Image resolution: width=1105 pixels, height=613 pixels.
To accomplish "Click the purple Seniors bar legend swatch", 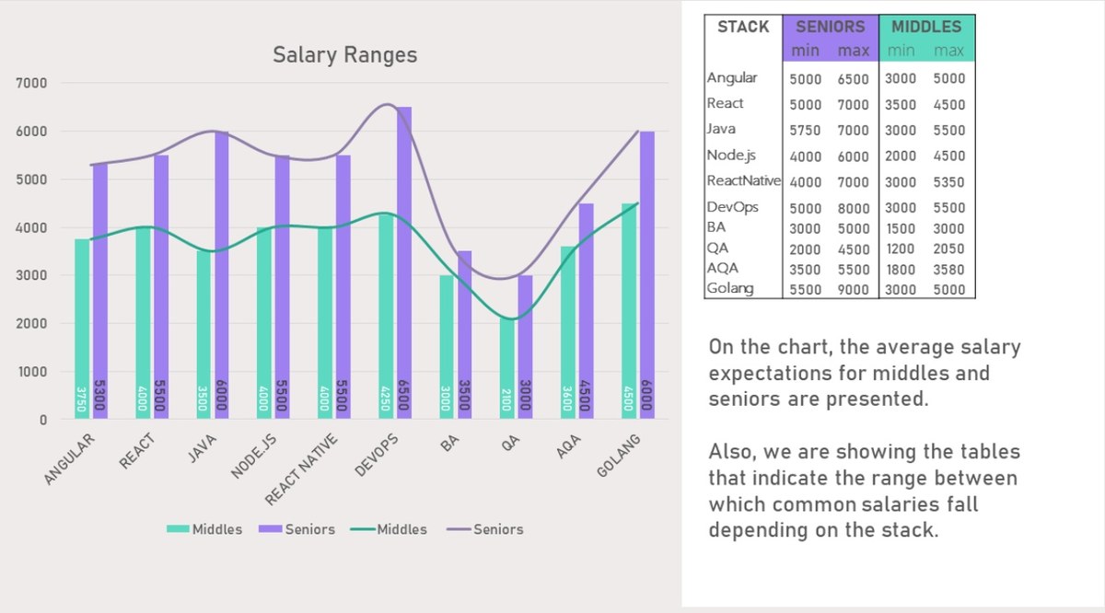I will 270,529.
